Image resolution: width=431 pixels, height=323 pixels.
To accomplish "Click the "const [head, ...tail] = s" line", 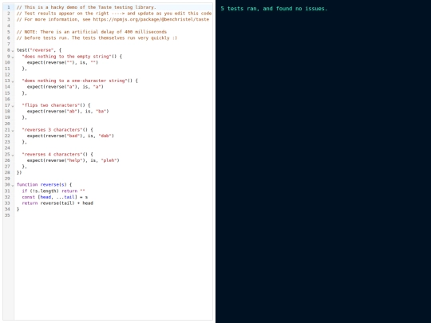I will pos(55,197).
